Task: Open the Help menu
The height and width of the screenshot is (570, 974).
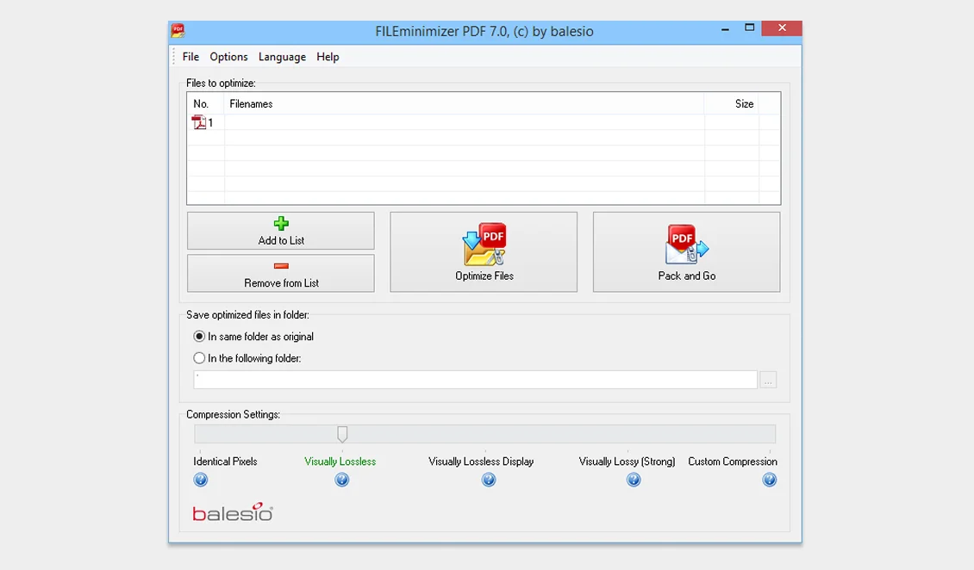Action: [328, 57]
